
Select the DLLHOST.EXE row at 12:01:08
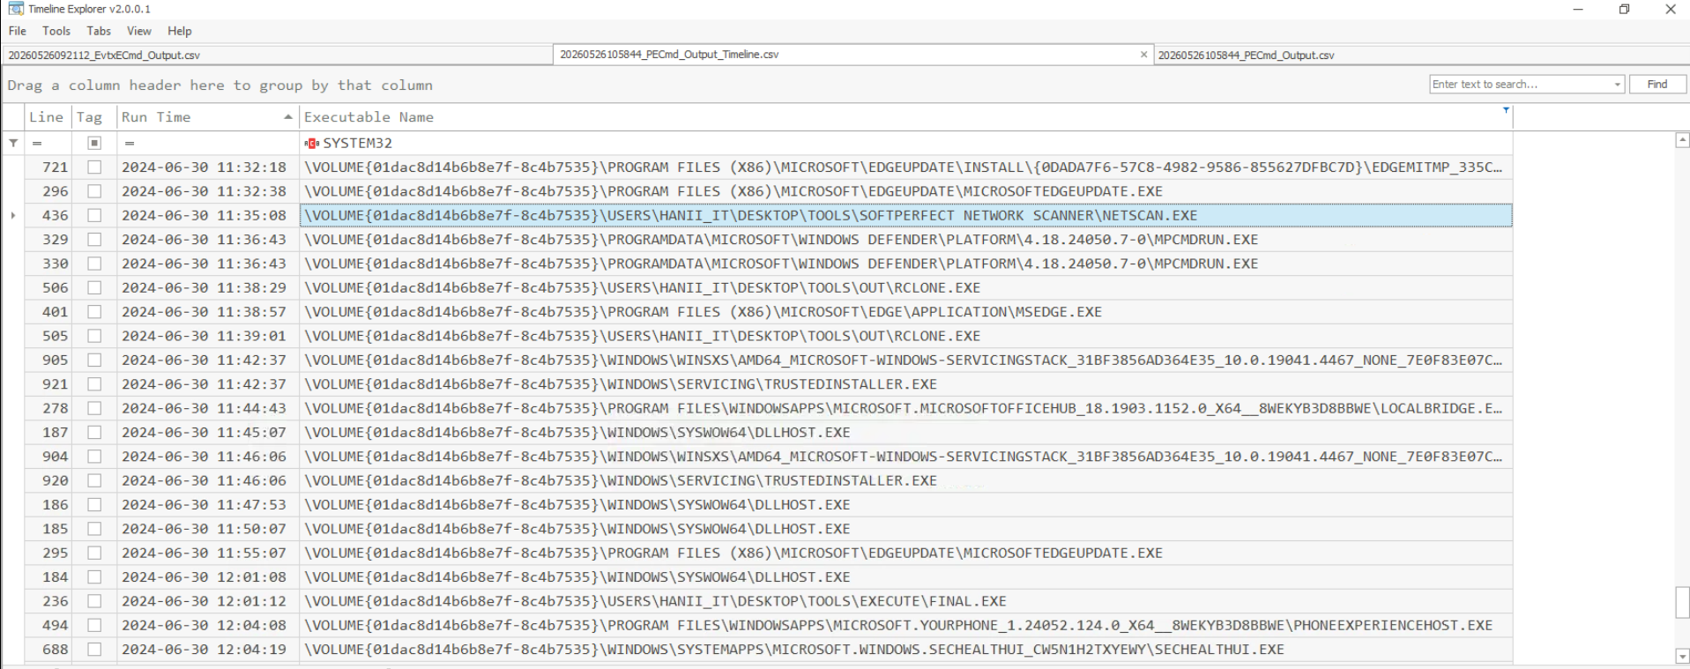click(x=906, y=577)
